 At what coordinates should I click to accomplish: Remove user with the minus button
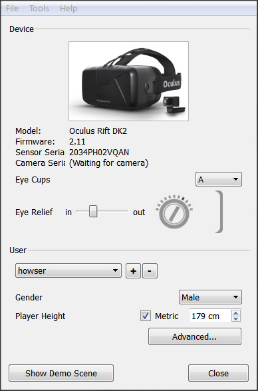click(150, 270)
